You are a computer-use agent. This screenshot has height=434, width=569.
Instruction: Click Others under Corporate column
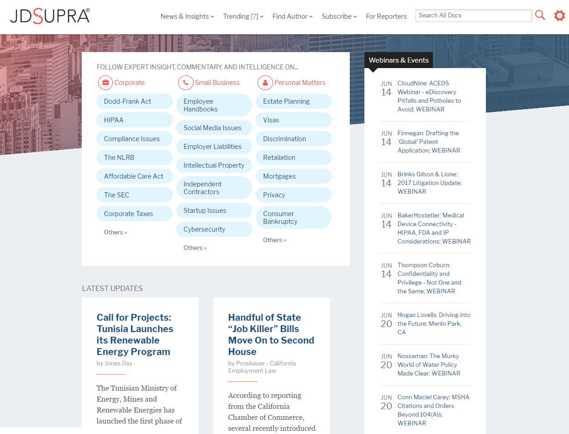point(115,232)
